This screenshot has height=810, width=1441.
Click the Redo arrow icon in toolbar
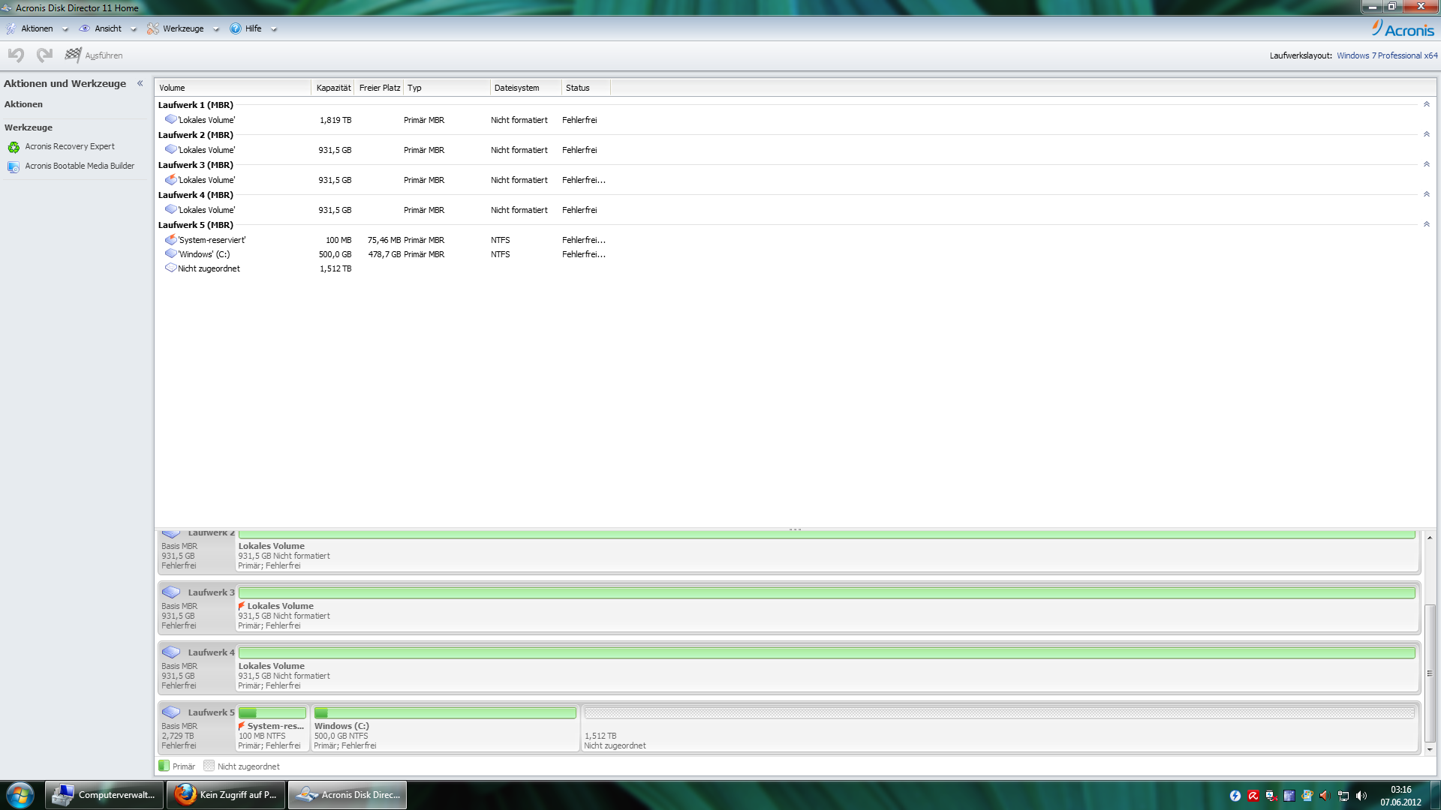pyautogui.click(x=44, y=55)
